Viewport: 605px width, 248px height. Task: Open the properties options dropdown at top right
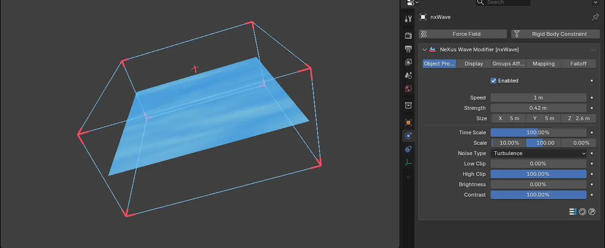pos(595,2)
